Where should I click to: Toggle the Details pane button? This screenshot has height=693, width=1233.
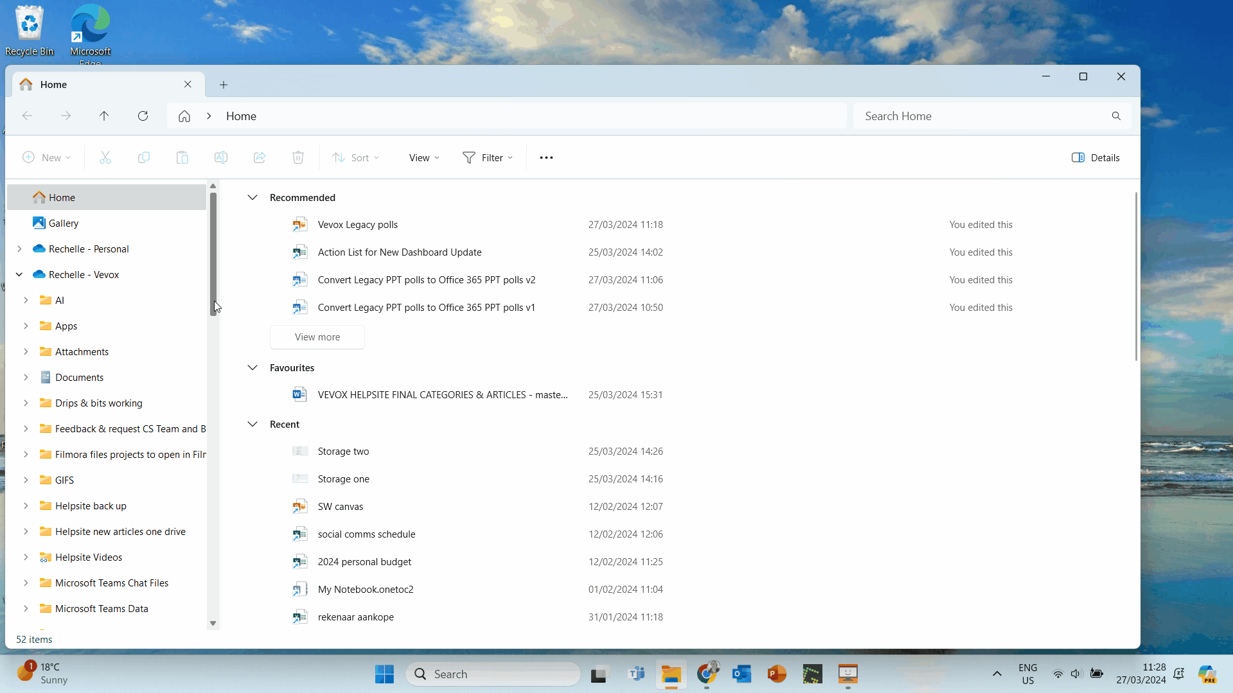pyautogui.click(x=1096, y=158)
